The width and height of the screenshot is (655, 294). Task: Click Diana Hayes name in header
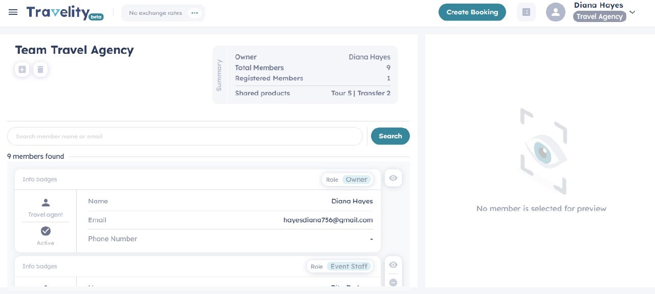(x=598, y=5)
